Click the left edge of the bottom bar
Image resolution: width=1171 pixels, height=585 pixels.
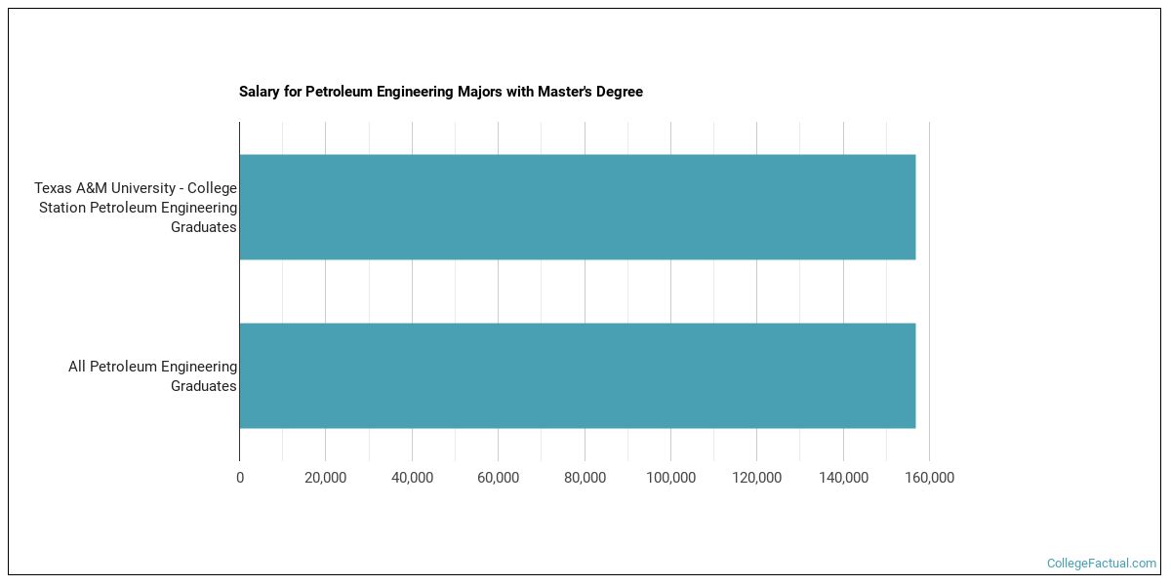(242, 374)
